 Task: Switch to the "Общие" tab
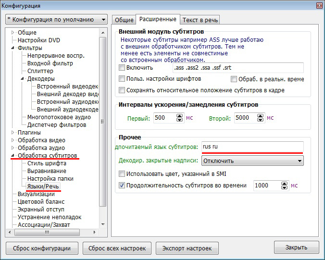click(x=124, y=20)
